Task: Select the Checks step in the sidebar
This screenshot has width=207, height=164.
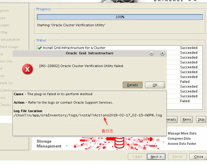Action: 5,105
